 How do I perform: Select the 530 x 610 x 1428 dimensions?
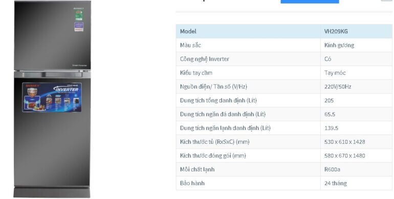[344, 142]
